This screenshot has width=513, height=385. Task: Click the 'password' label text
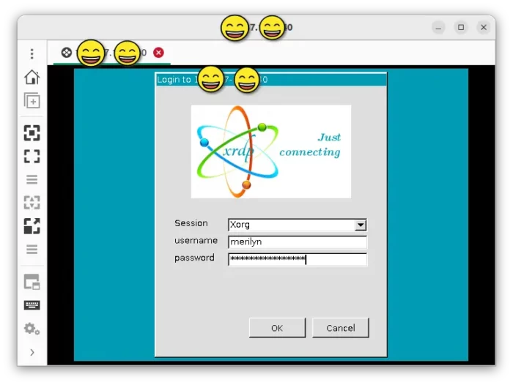click(194, 258)
